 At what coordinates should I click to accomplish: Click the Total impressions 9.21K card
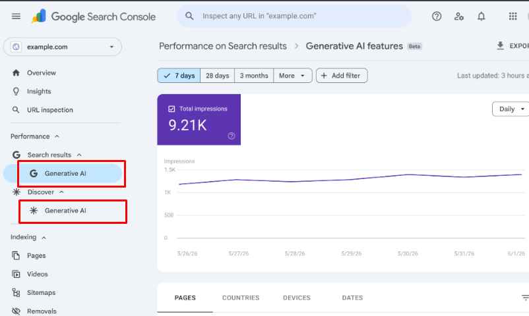point(199,120)
